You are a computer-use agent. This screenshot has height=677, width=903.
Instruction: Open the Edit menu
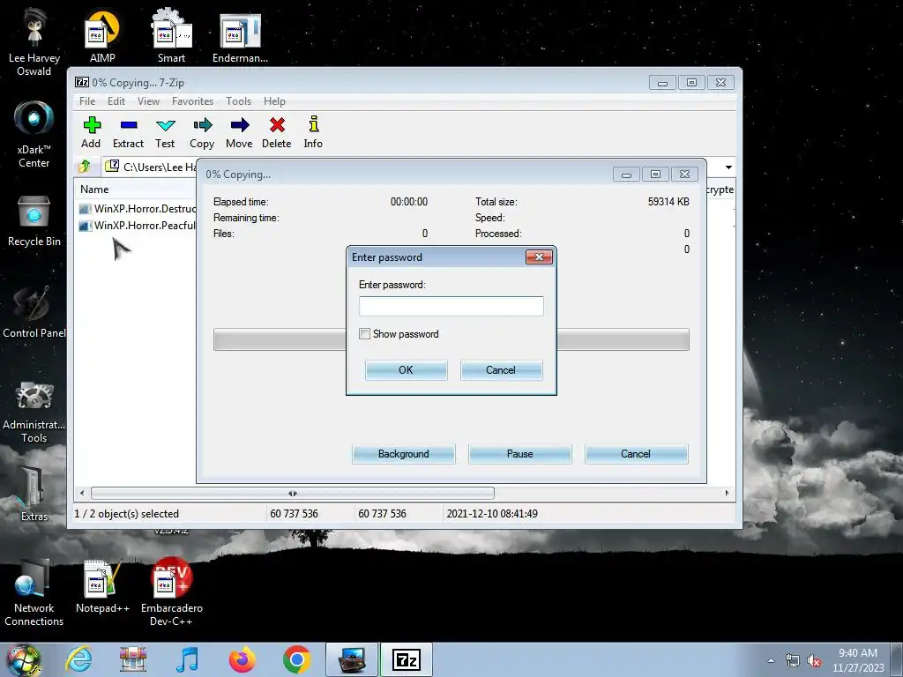point(116,101)
